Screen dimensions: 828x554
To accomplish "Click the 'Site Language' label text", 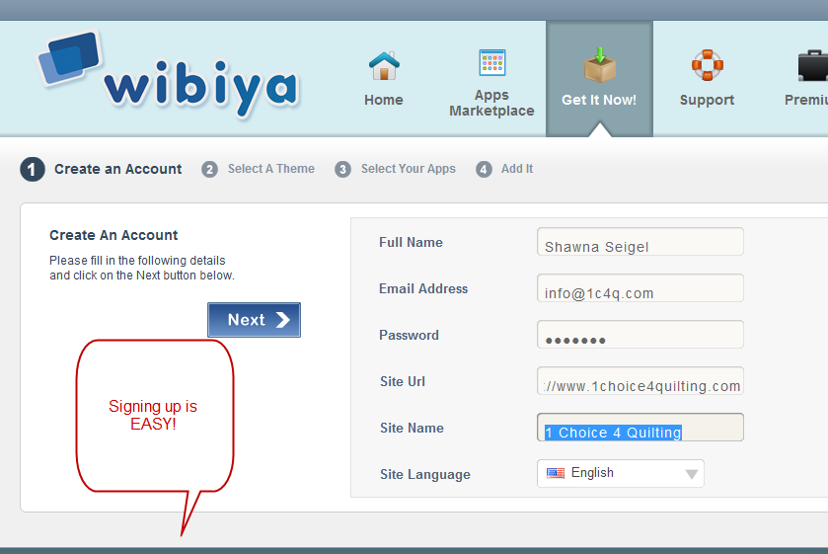I will 425,475.
